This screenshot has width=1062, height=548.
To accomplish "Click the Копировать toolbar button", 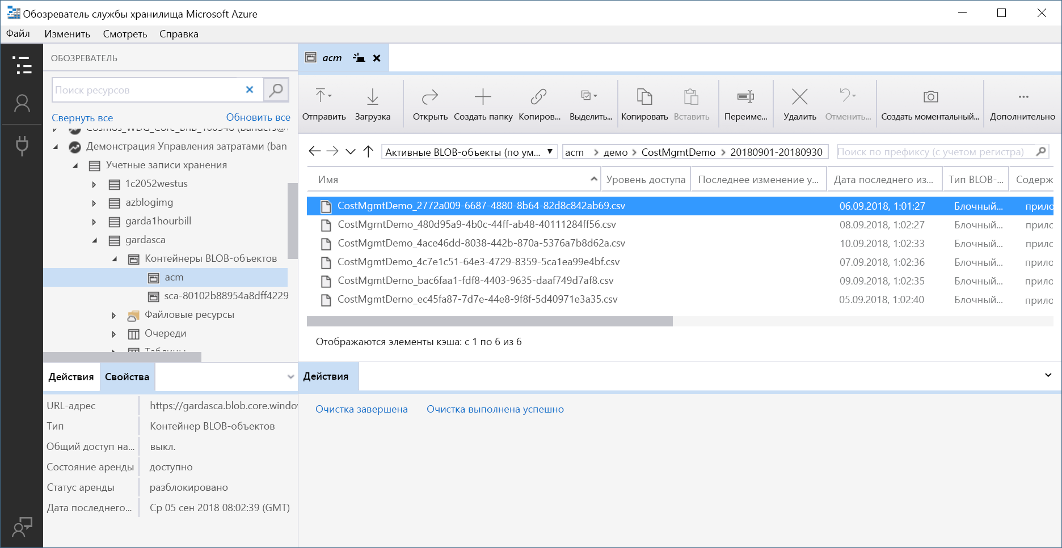I will (644, 104).
